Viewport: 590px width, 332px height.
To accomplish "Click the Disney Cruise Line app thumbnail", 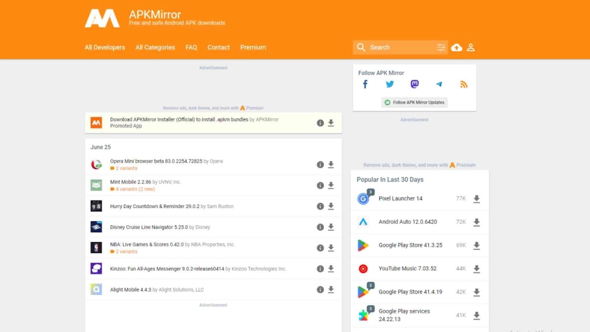I will [96, 227].
